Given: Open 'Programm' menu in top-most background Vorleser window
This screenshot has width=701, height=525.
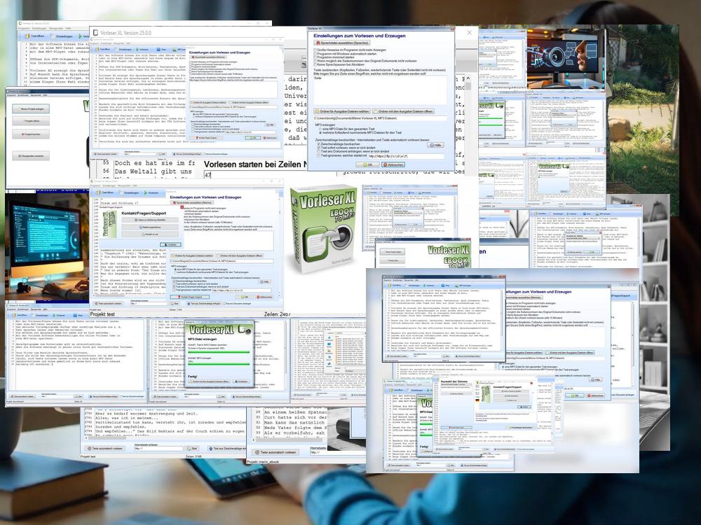Looking at the screenshot, I should pos(24,29).
